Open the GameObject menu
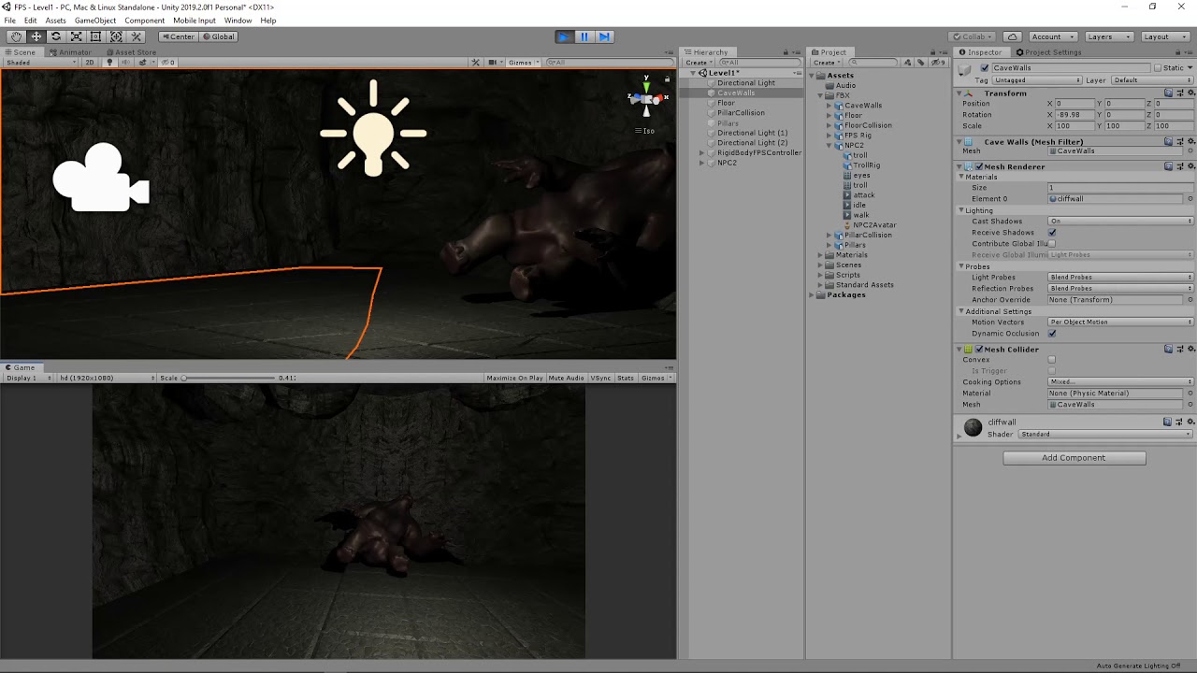Screen dimensions: 1197x673 click(x=95, y=21)
